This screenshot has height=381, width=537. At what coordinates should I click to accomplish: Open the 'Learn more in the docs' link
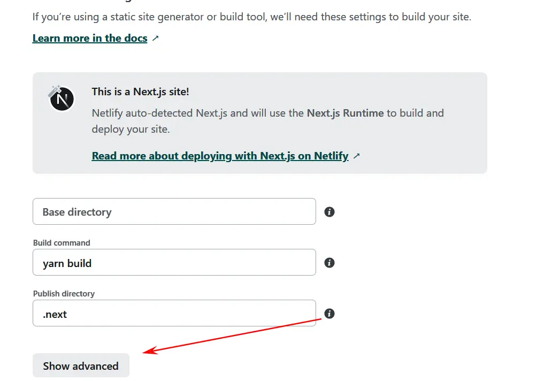[x=90, y=38]
